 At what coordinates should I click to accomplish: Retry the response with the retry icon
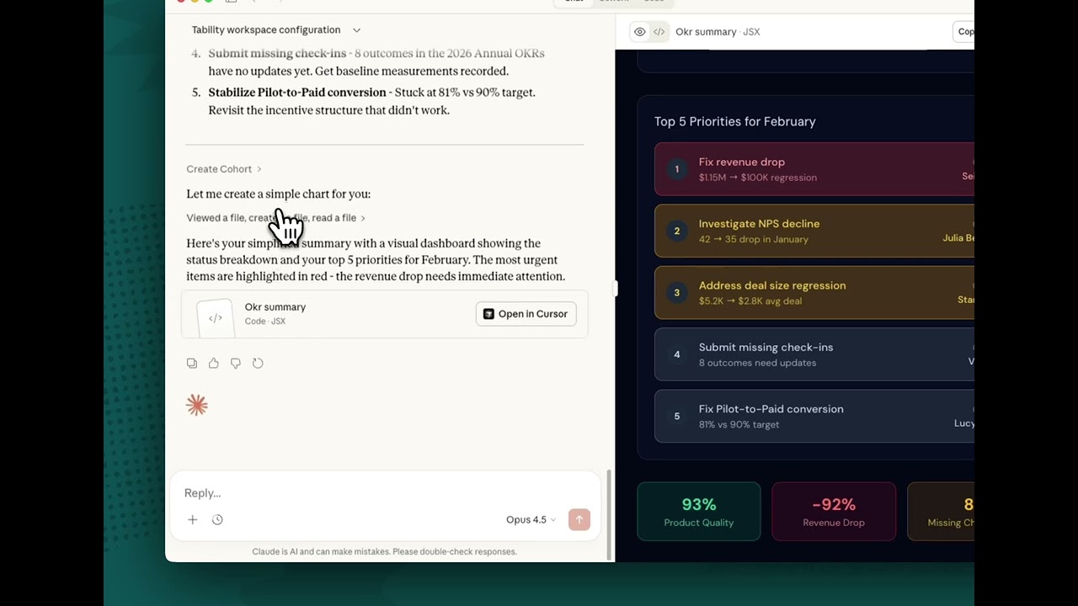tap(258, 364)
